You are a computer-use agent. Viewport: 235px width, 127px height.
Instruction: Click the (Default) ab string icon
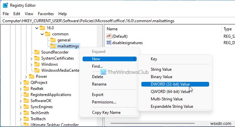click(109, 36)
